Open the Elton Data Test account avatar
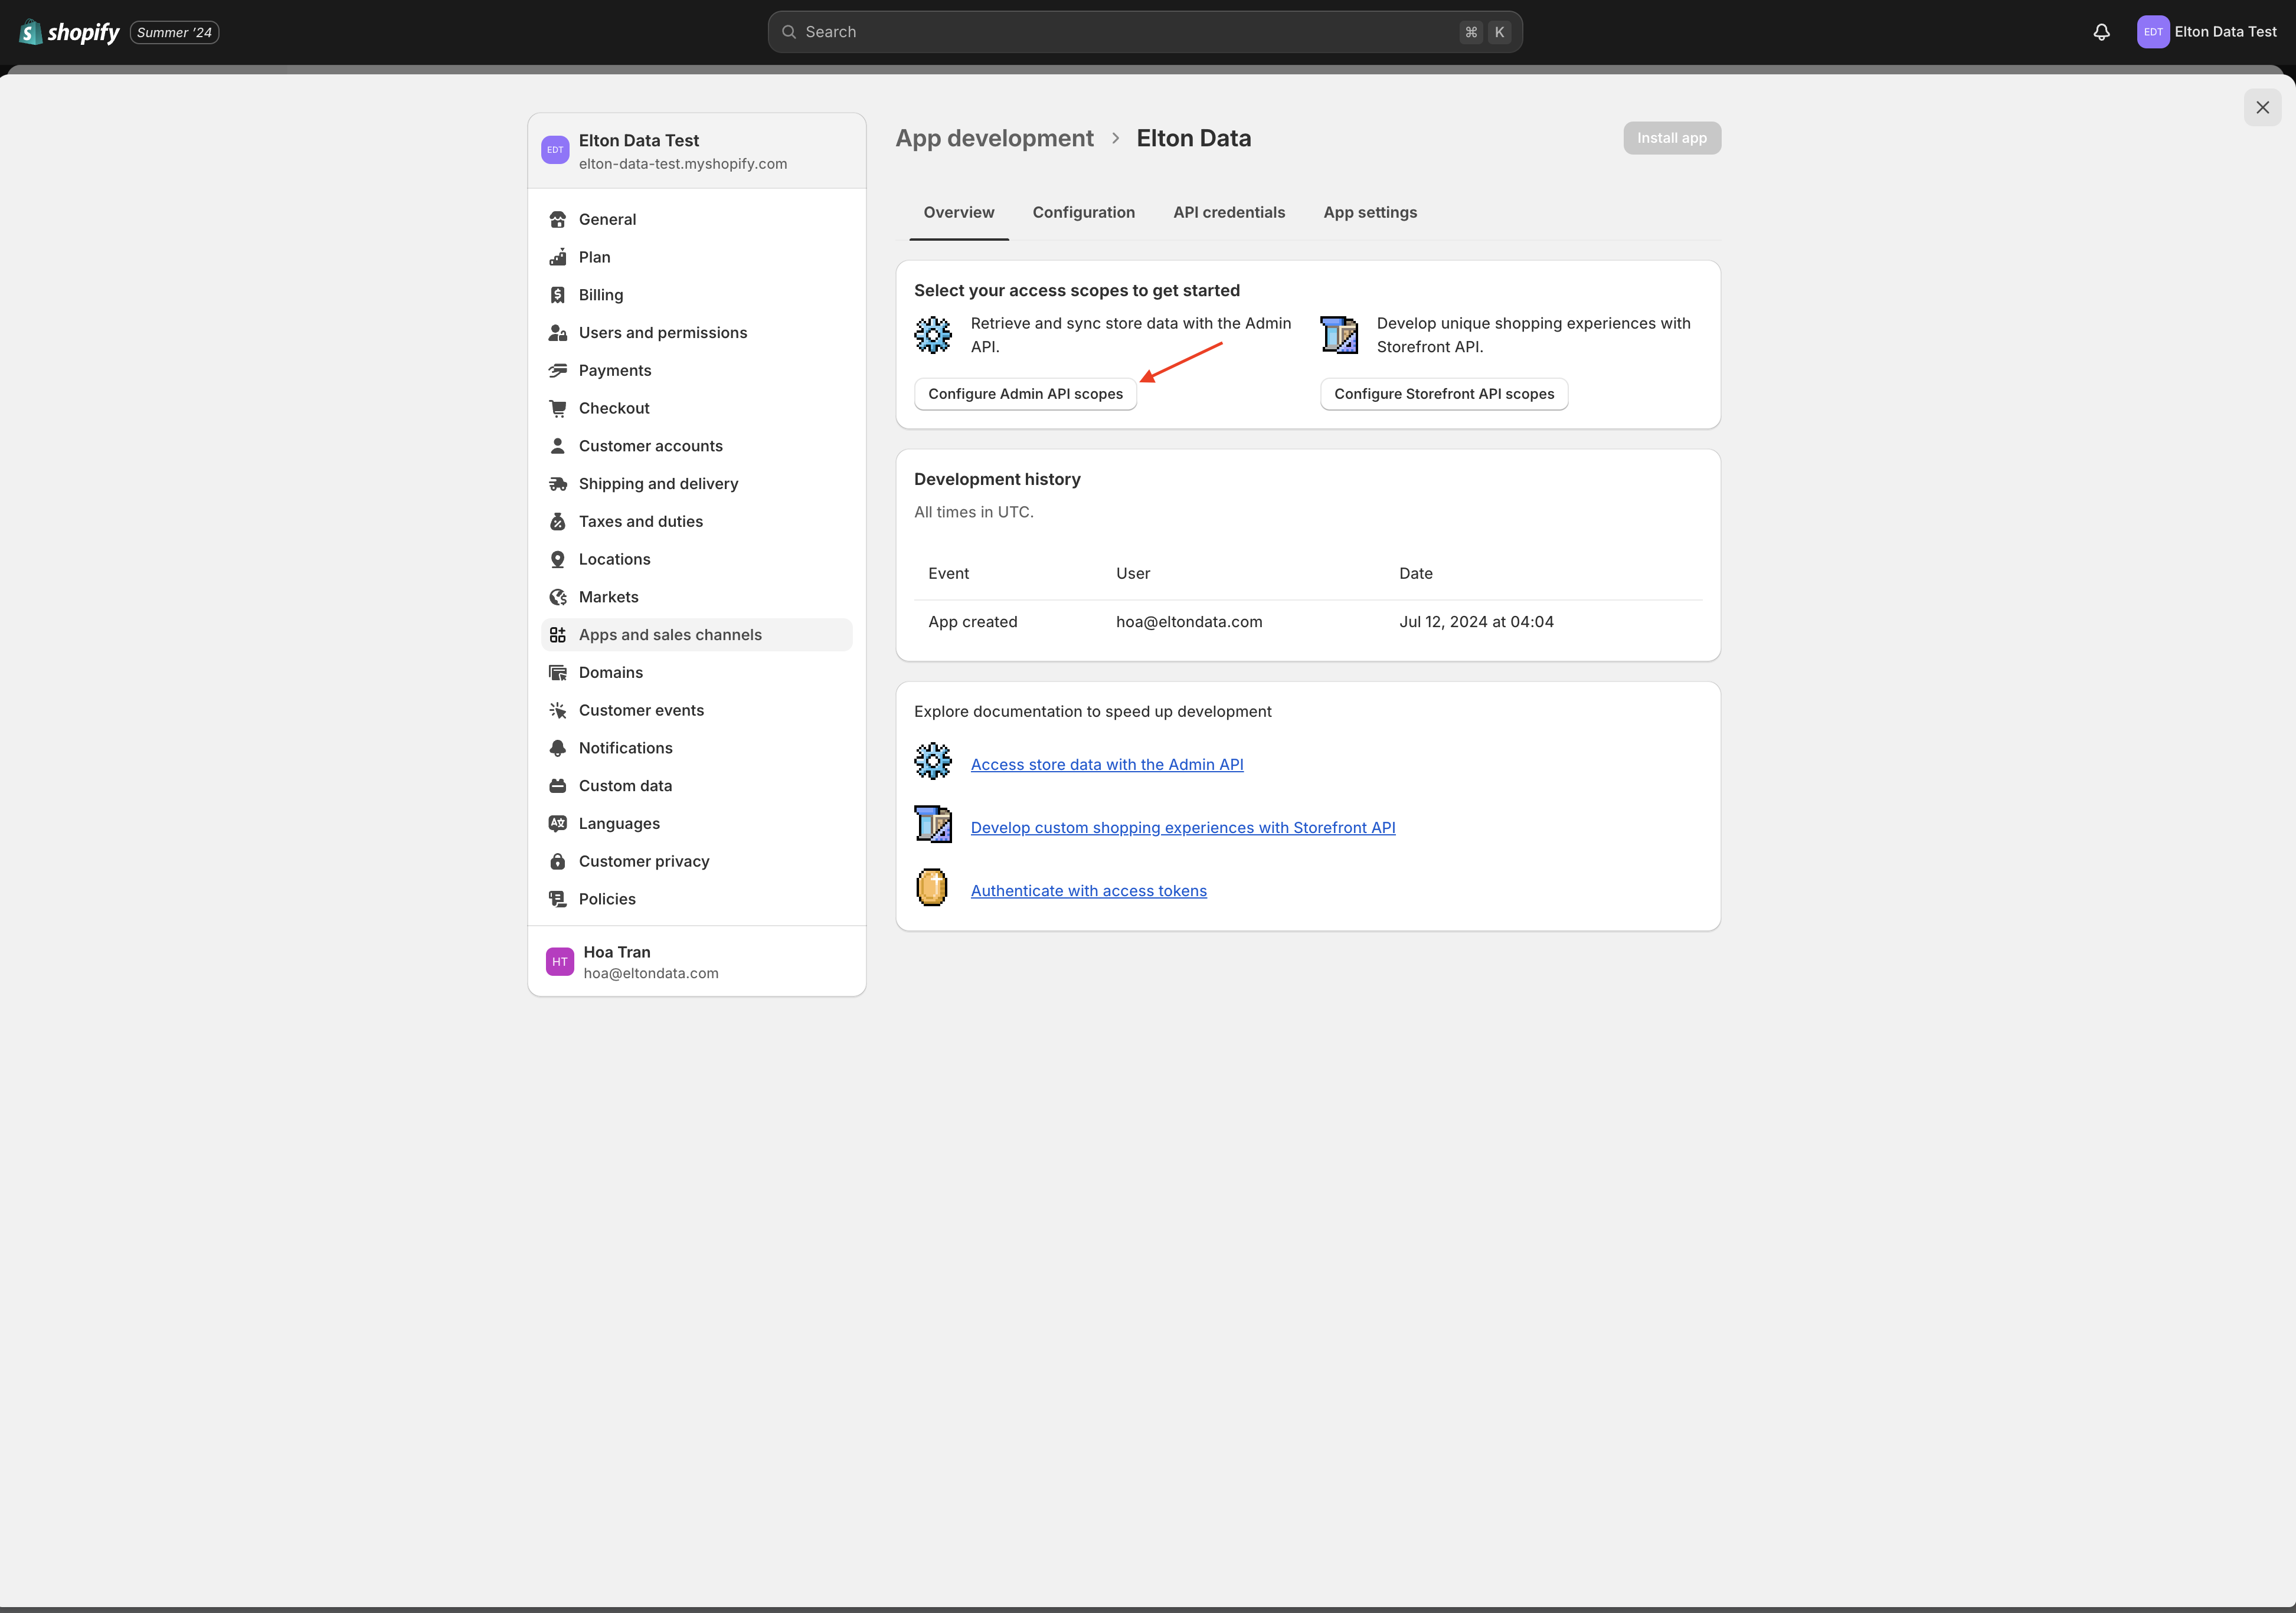Screen dimensions: 2296x1613 pos(2152,31)
